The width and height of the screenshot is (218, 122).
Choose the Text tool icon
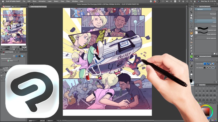pyautogui.click(x=192, y=72)
